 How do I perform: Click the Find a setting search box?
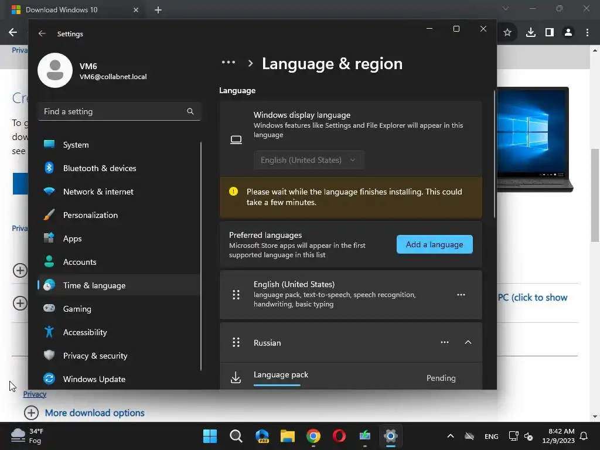(119, 111)
